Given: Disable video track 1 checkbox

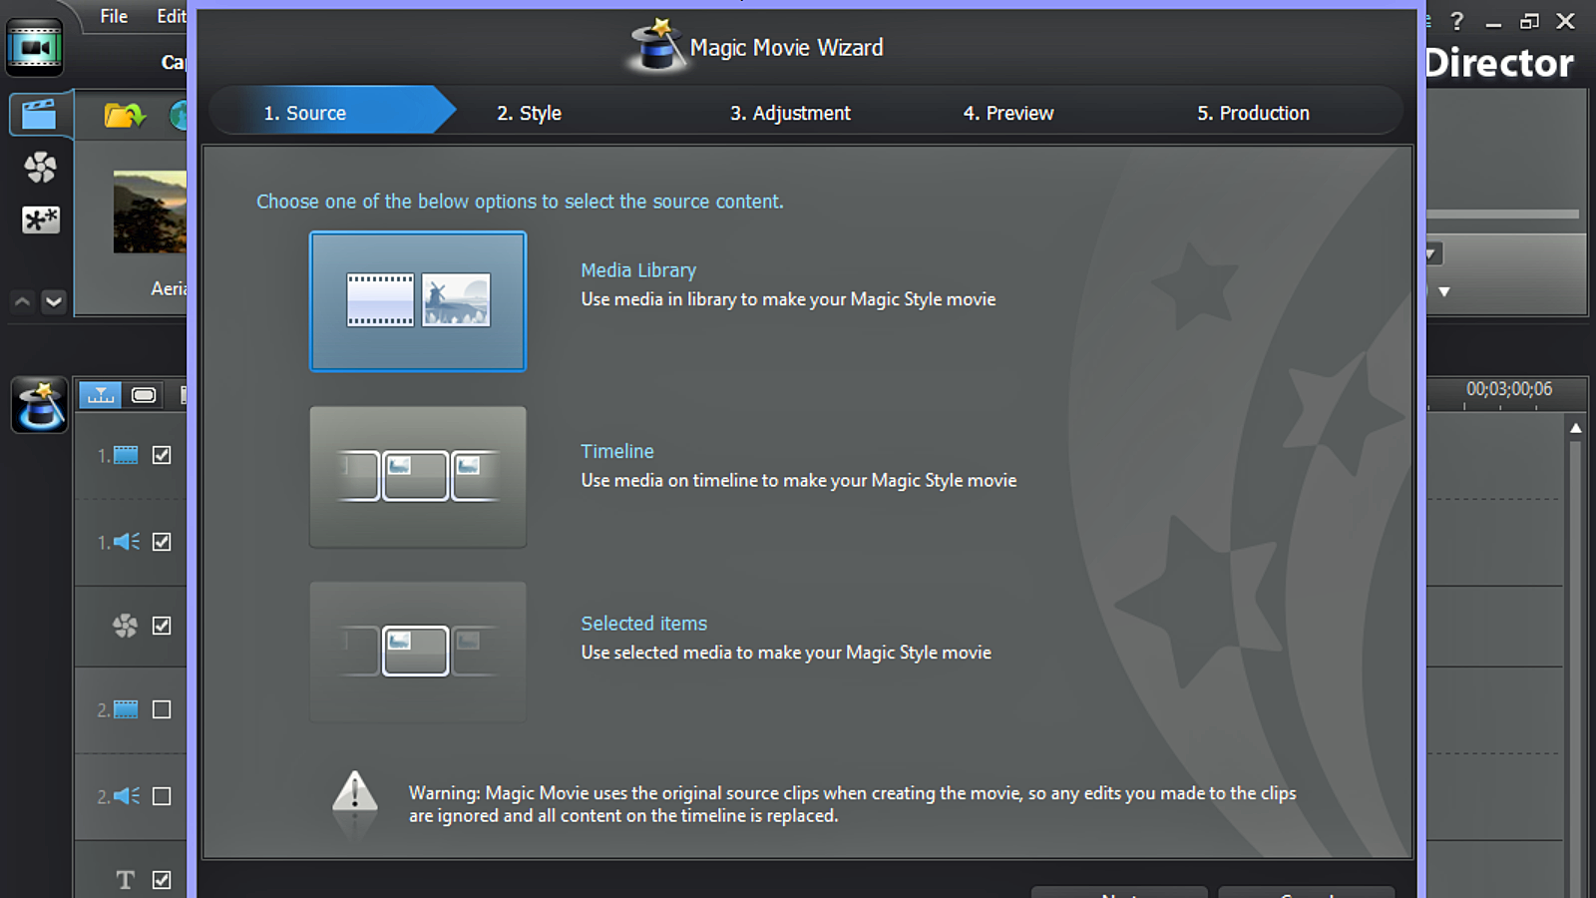Looking at the screenshot, I should point(162,455).
